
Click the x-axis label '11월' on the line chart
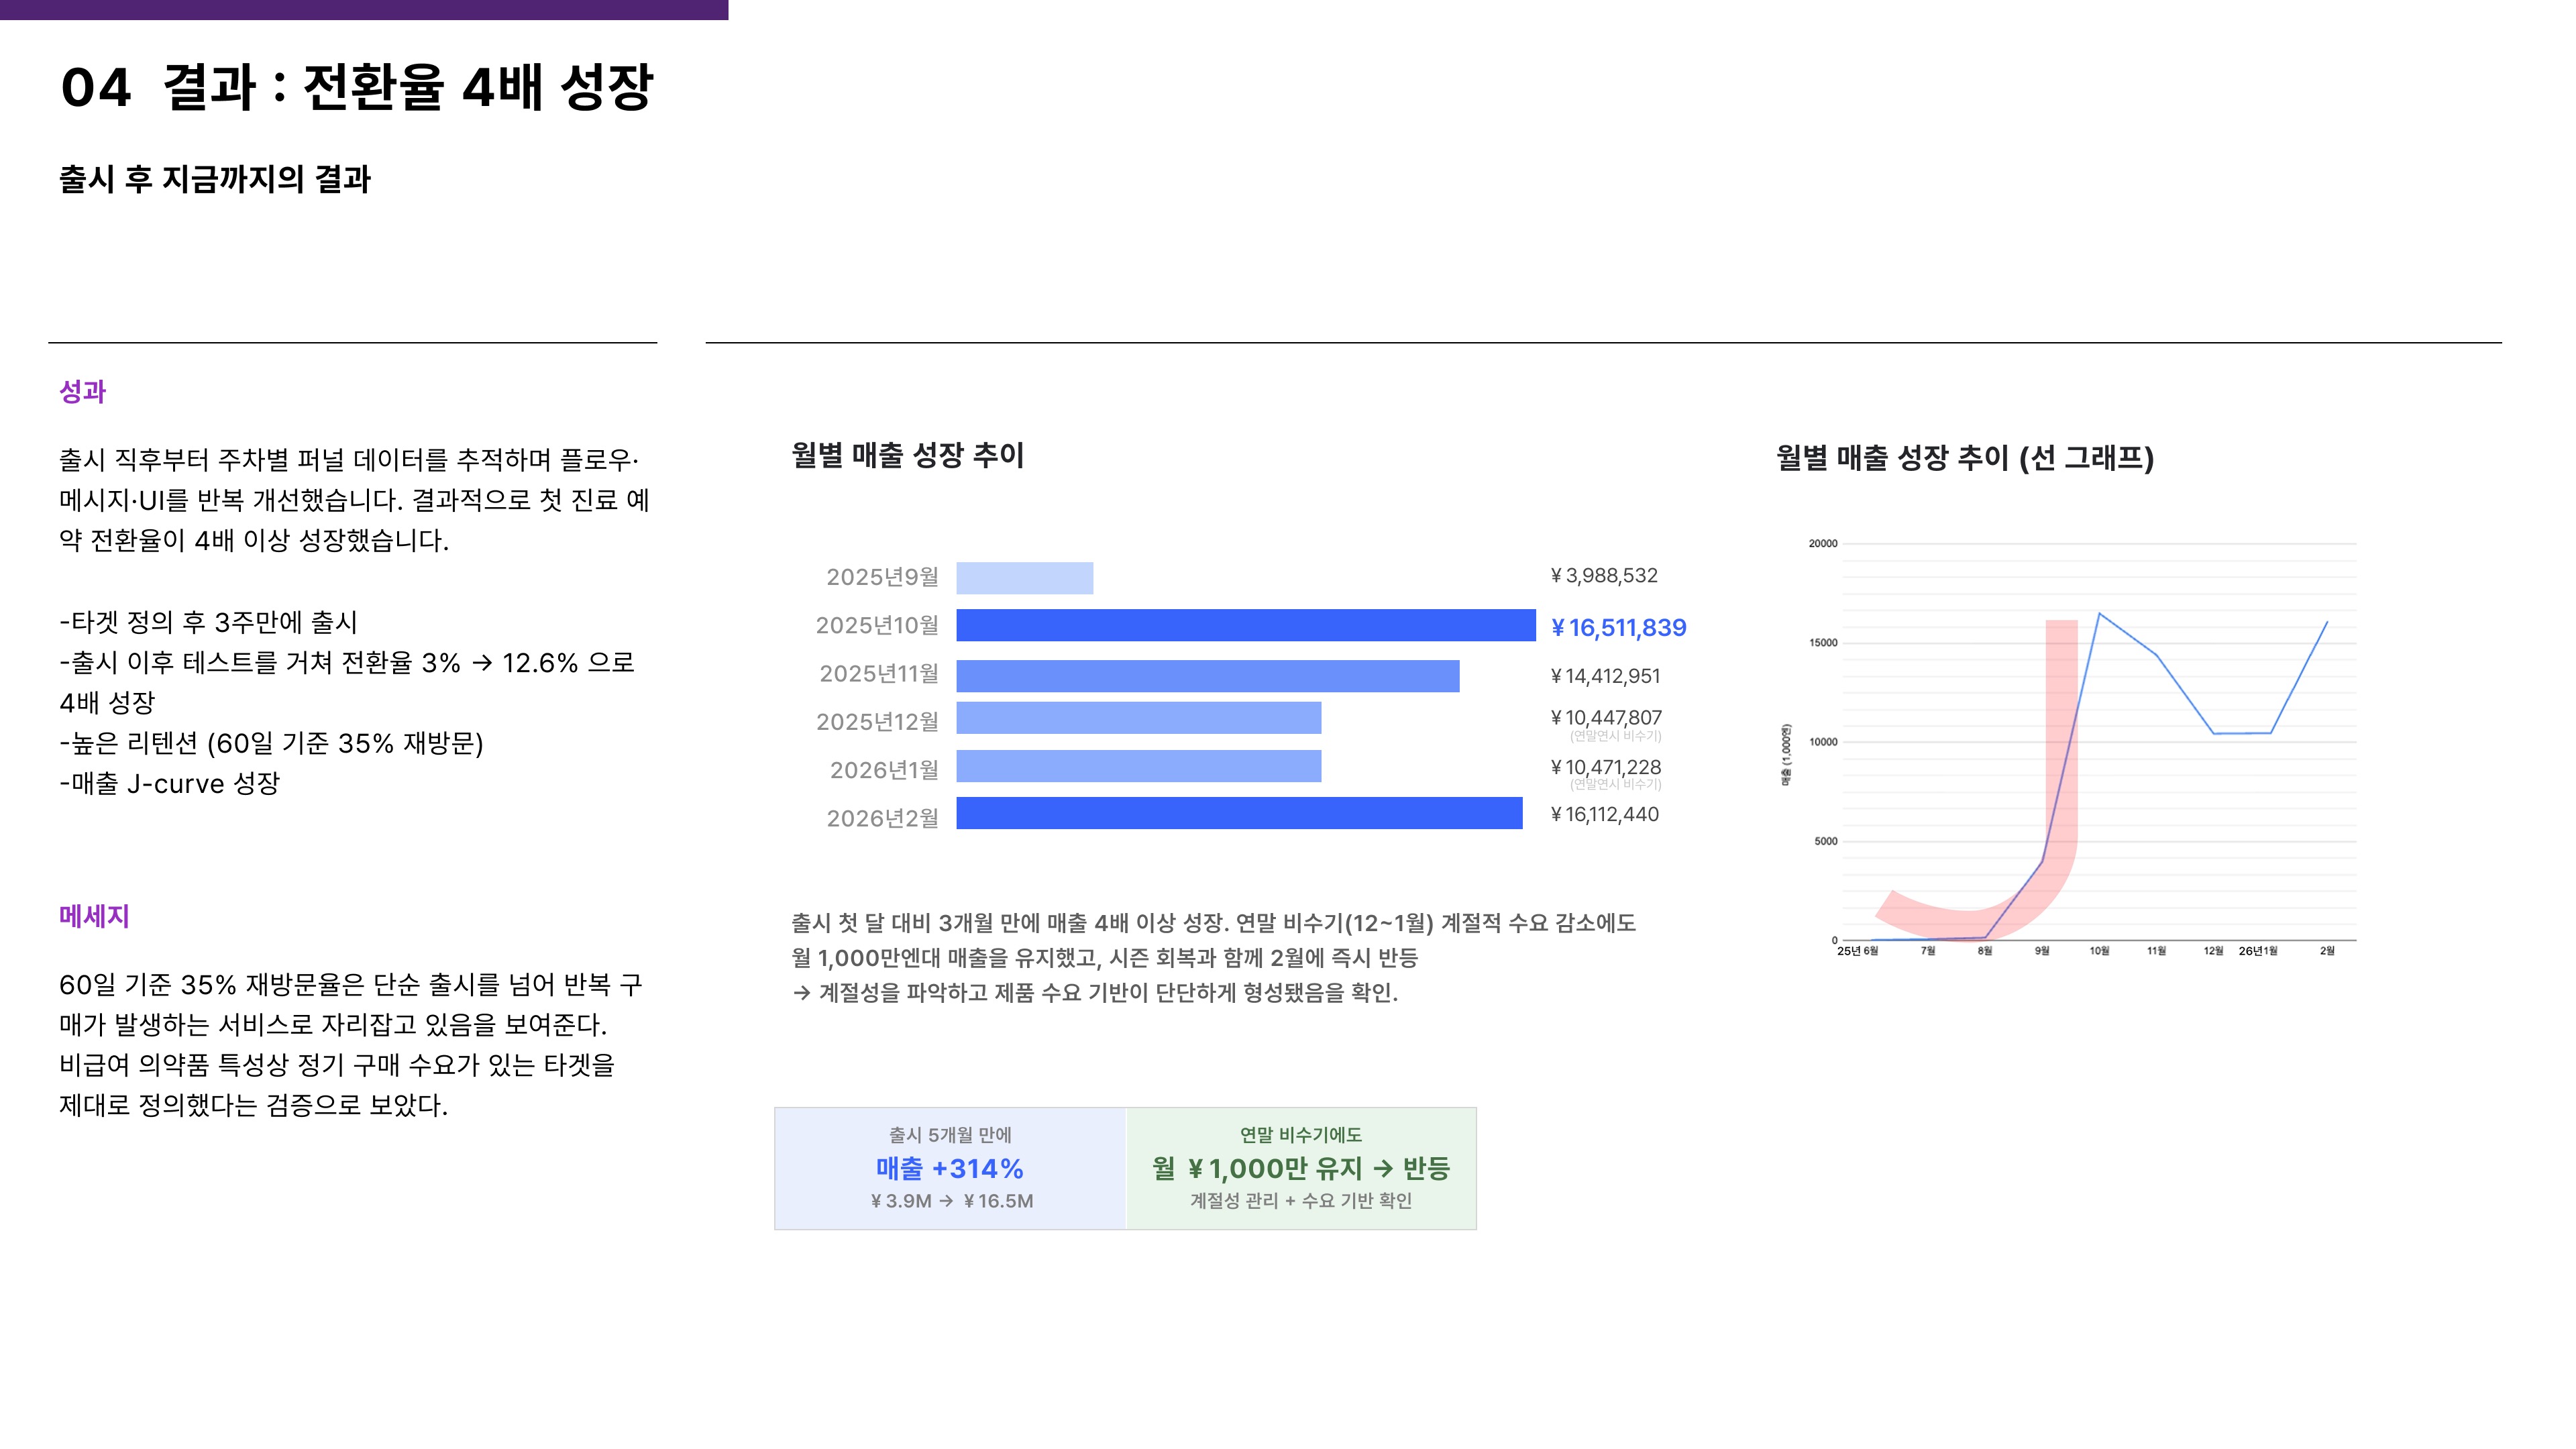2156,951
